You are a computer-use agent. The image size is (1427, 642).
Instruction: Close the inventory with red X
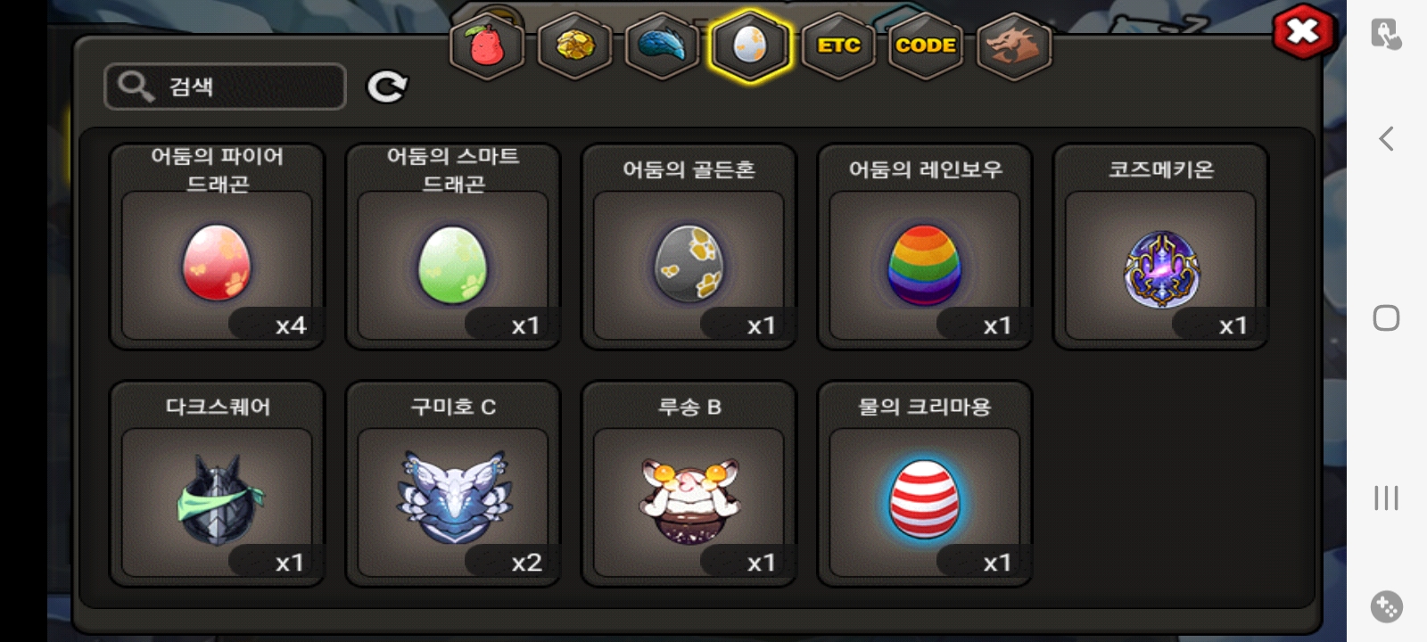click(x=1303, y=33)
